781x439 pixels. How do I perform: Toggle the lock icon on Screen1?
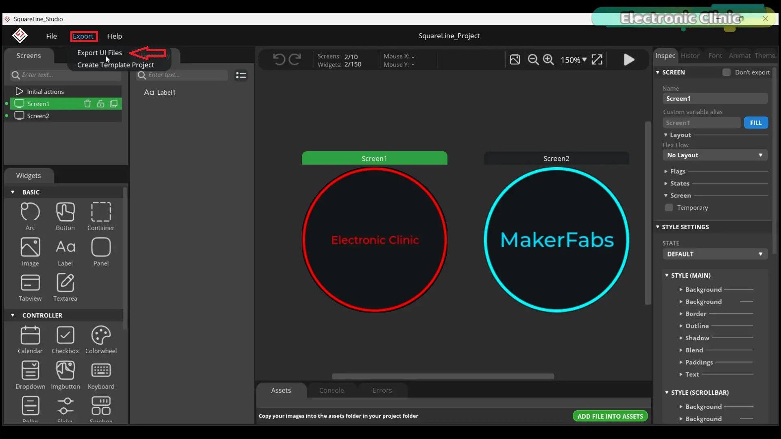[100, 104]
